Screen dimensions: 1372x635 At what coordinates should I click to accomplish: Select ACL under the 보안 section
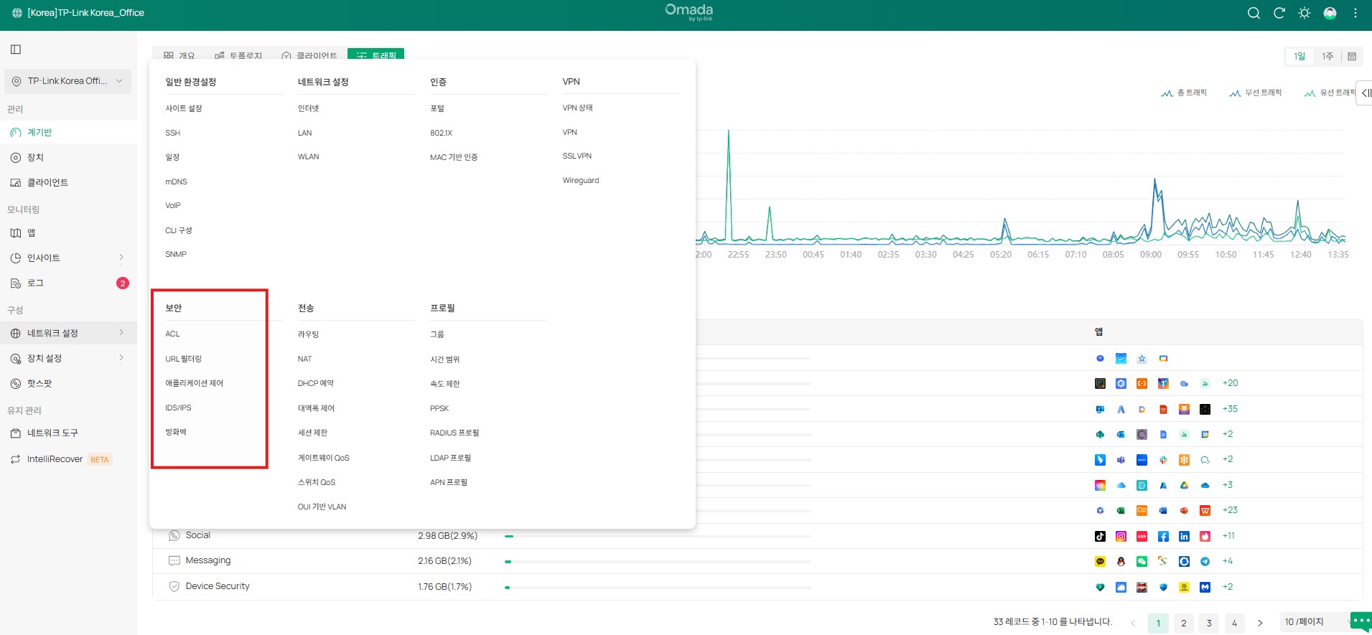click(x=173, y=334)
